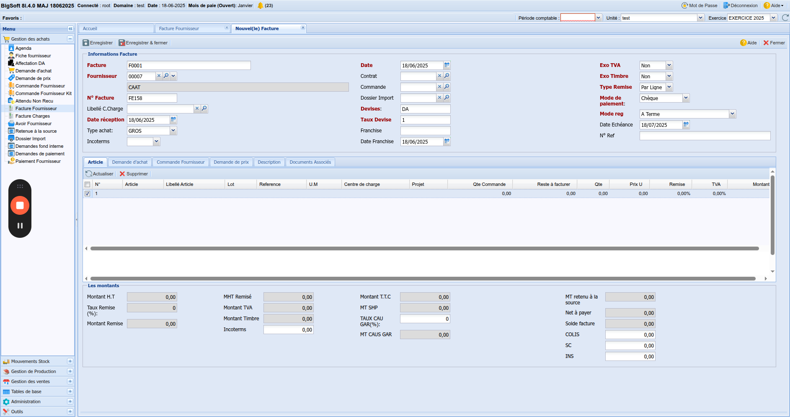Click Supprimer red X icon
The width and height of the screenshot is (790, 417).
(122, 174)
